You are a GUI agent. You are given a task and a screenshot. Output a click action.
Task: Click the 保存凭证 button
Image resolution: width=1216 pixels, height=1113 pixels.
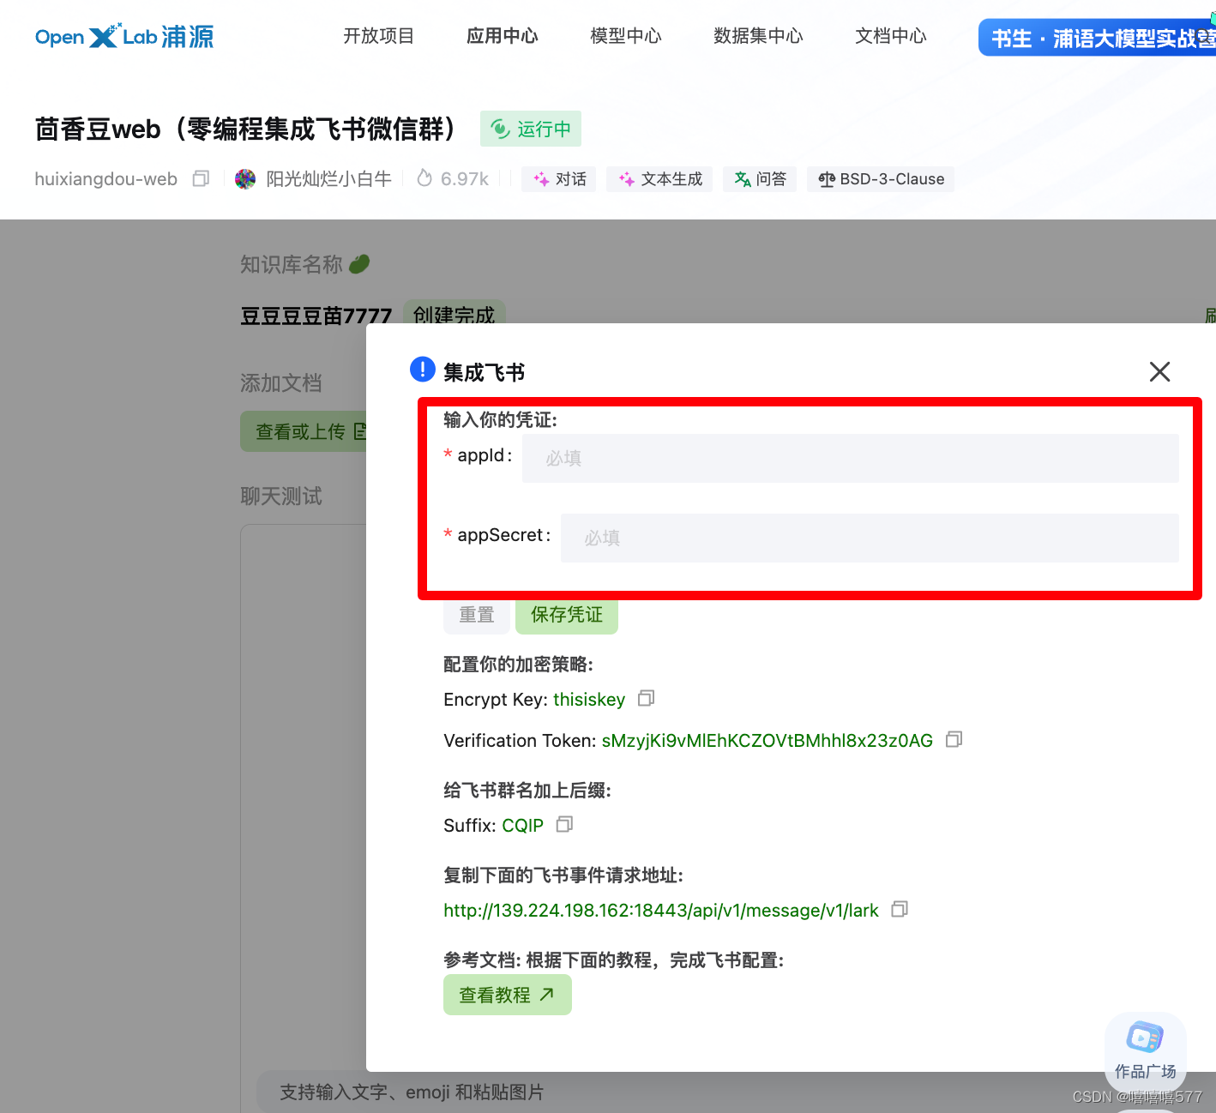[x=567, y=615]
